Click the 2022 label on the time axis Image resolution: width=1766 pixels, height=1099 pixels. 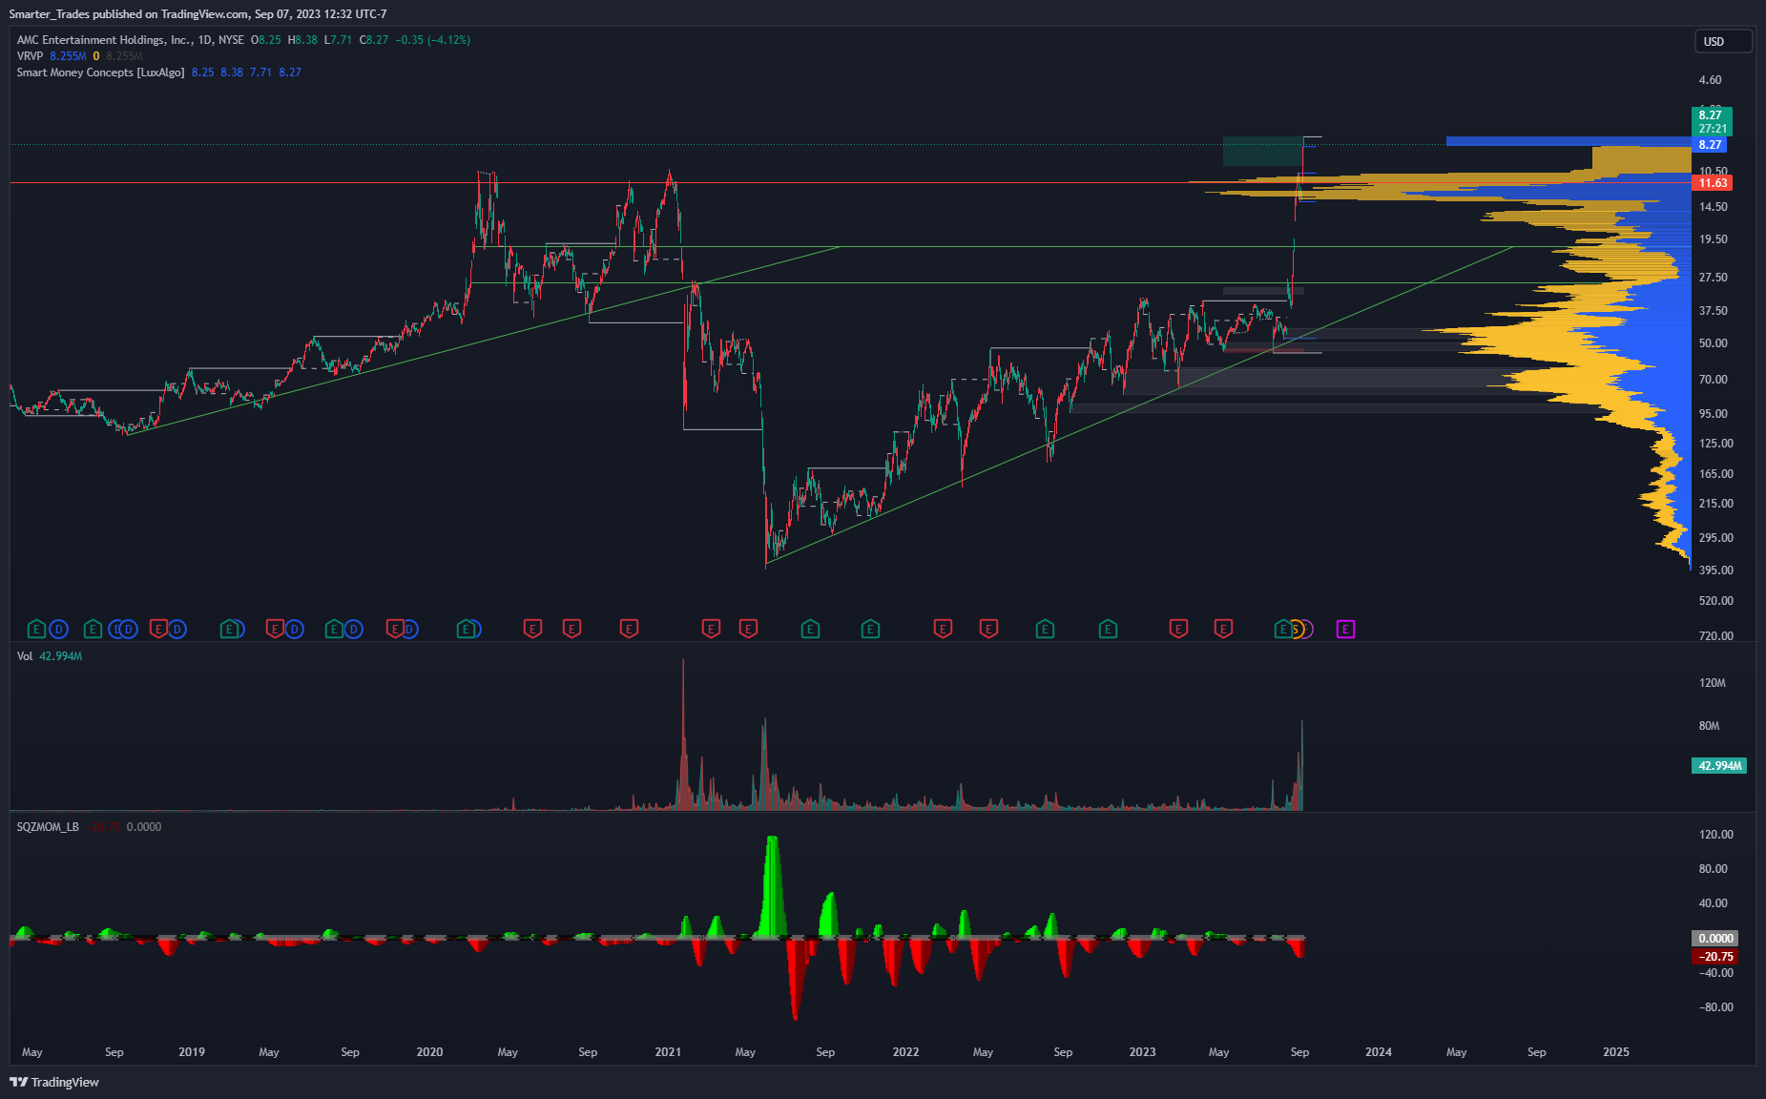[x=905, y=1052]
